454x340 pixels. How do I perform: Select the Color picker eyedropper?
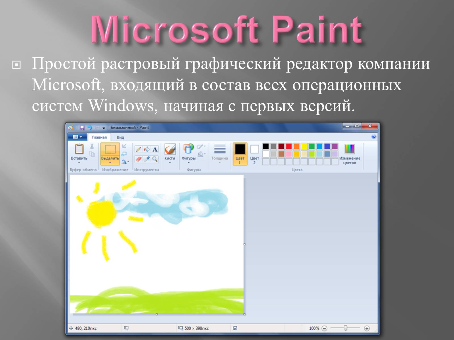pyautogui.click(x=147, y=159)
